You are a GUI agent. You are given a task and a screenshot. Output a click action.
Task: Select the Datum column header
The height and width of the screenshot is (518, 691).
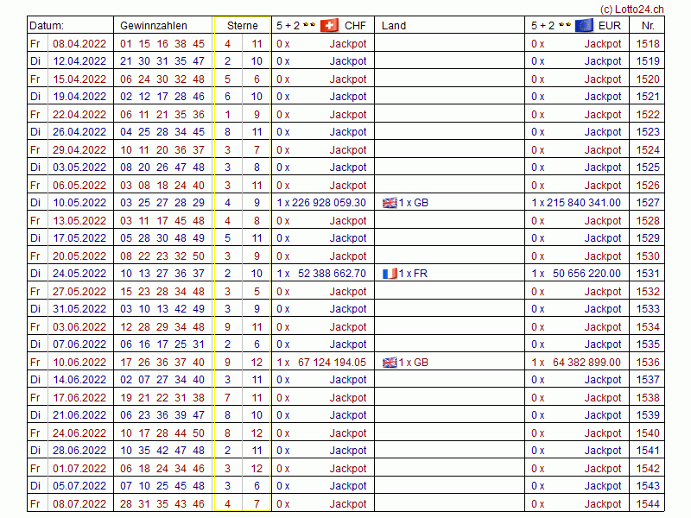(x=47, y=26)
